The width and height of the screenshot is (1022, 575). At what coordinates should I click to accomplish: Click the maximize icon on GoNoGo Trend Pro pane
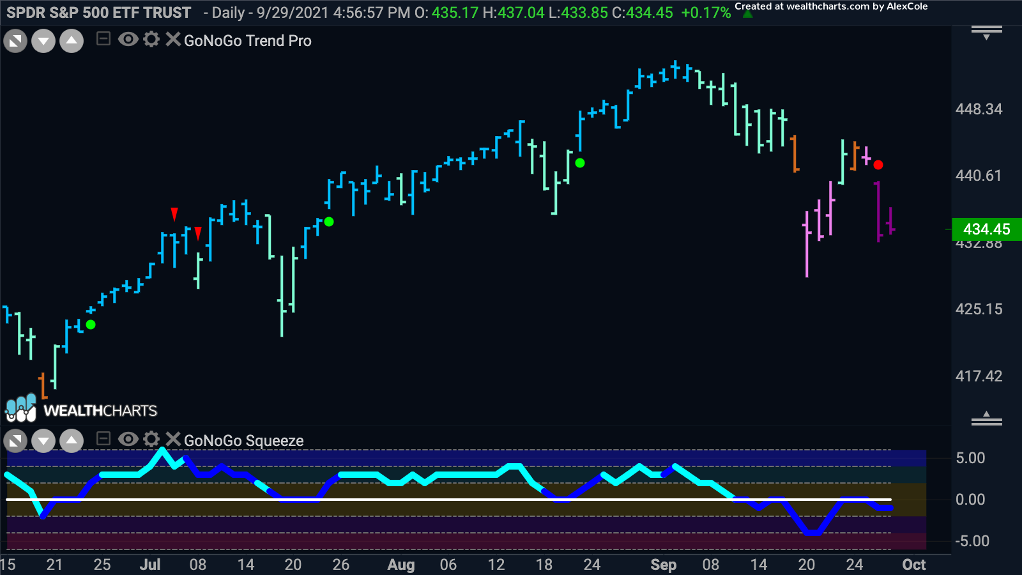[15, 41]
